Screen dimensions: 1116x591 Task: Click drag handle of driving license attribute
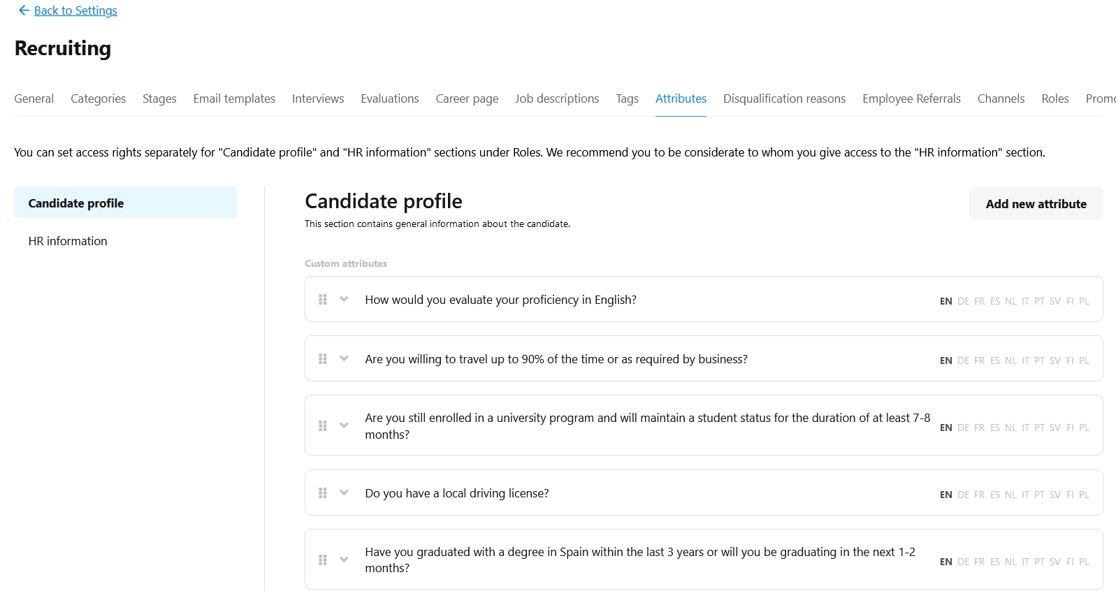pyautogui.click(x=323, y=492)
